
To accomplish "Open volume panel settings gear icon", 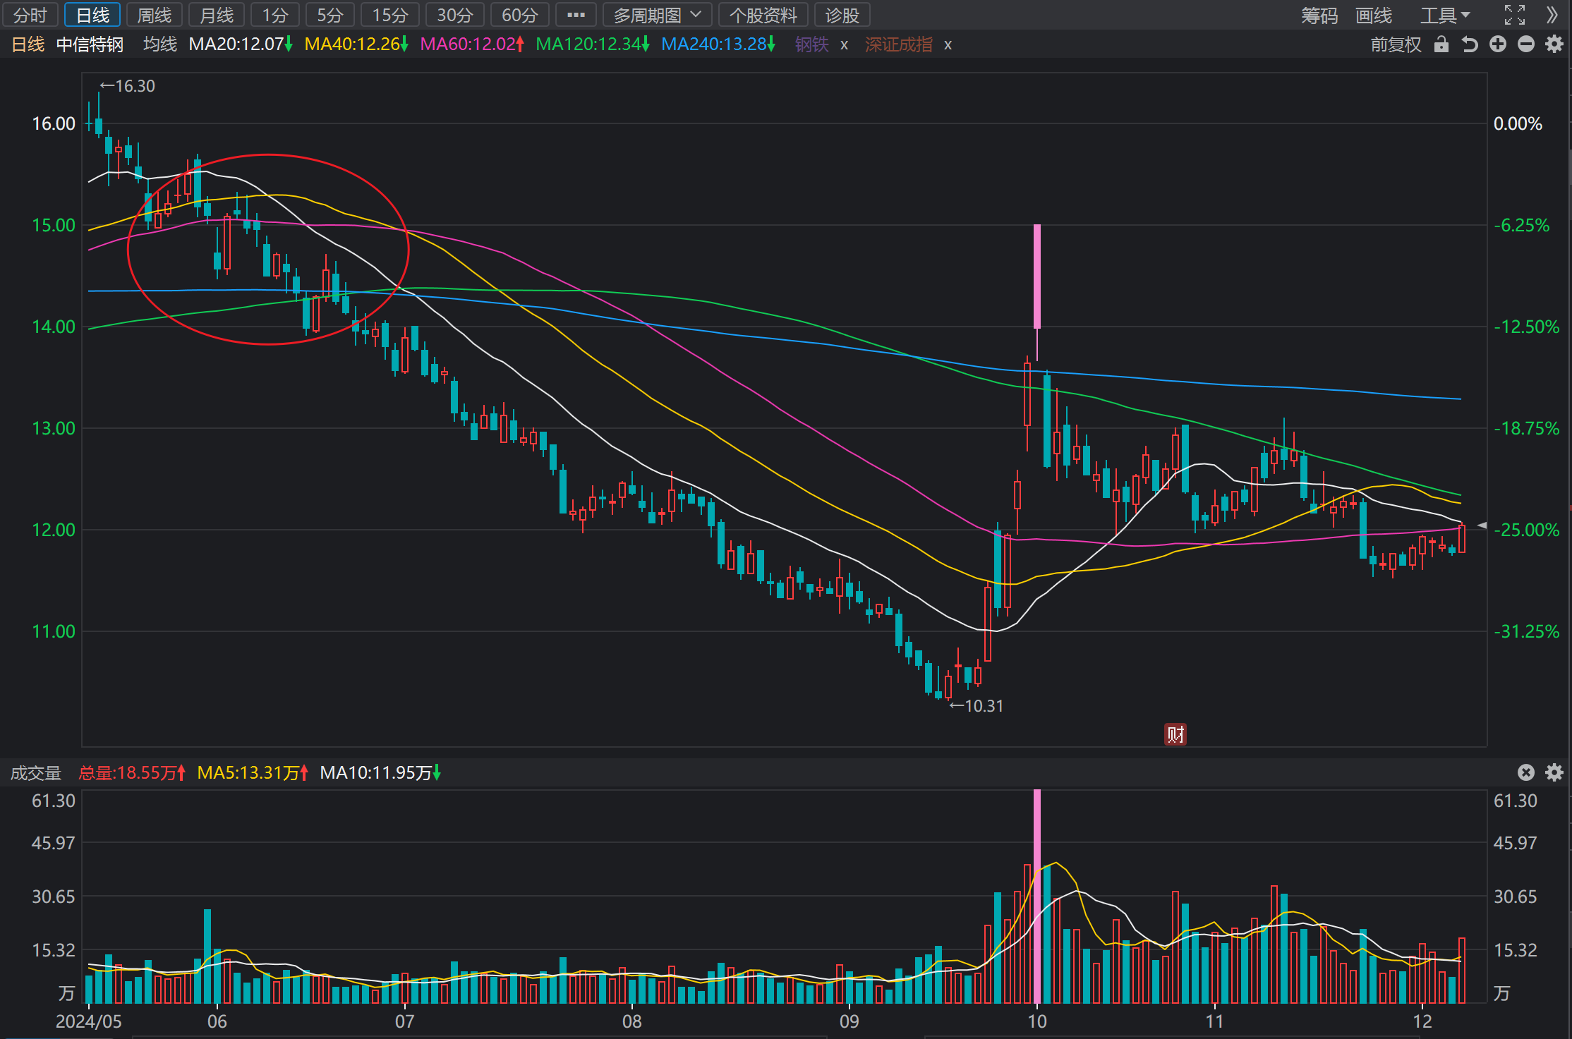I will pyautogui.click(x=1554, y=772).
